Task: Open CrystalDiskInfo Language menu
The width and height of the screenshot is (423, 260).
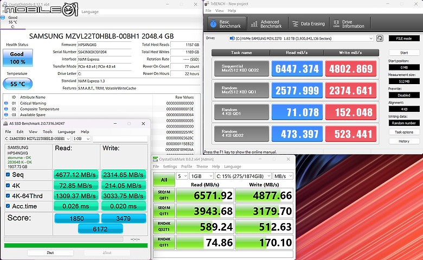Action: tap(90, 11)
